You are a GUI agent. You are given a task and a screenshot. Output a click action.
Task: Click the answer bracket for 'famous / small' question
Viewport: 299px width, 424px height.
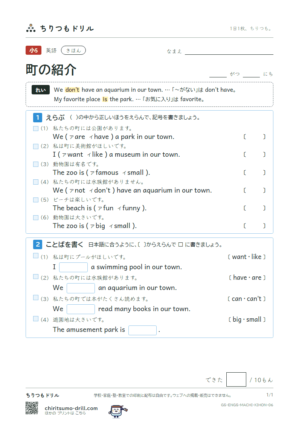[x=255, y=173]
